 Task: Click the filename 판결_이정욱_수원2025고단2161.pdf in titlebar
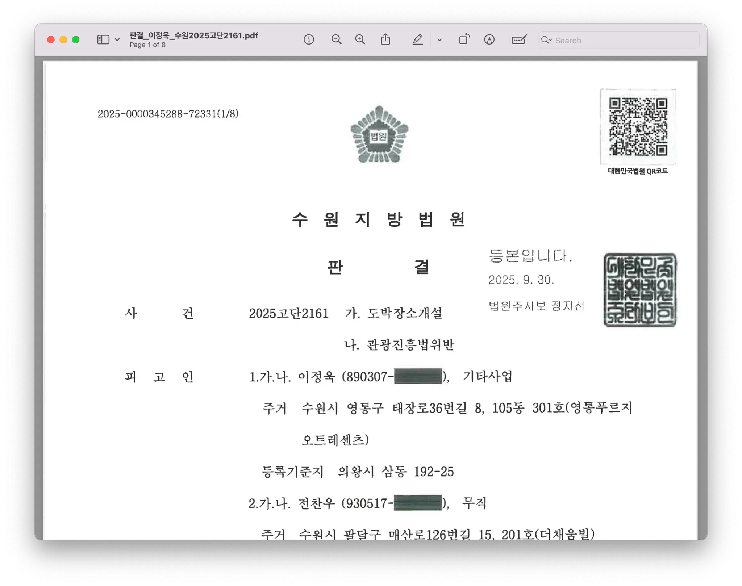[193, 35]
